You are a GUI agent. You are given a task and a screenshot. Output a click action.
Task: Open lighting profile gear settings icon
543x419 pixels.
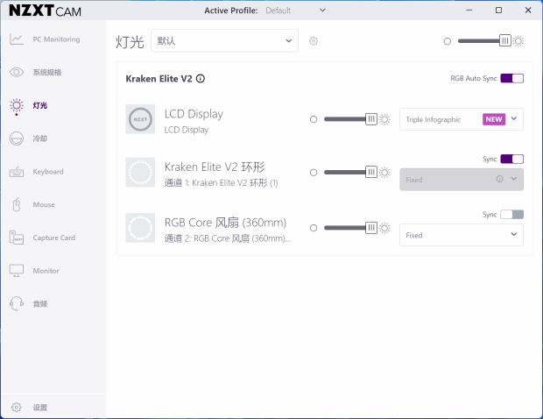pos(314,41)
